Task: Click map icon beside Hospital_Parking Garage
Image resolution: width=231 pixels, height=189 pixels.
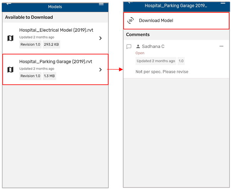Action: pos(10,70)
